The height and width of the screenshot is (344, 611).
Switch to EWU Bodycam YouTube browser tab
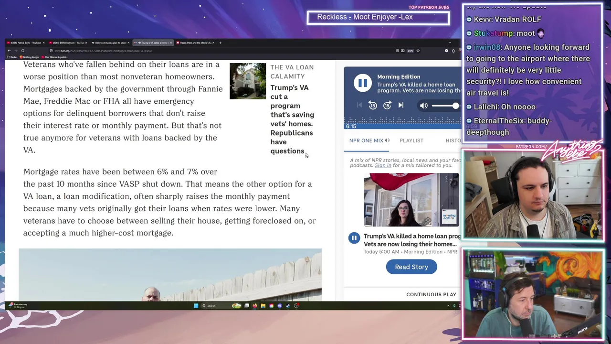pyautogui.click(x=67, y=43)
